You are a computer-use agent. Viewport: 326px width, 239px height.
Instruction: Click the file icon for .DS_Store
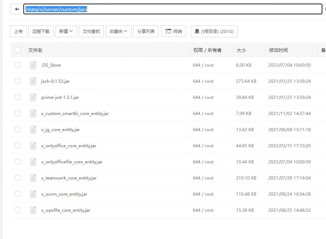[33, 65]
